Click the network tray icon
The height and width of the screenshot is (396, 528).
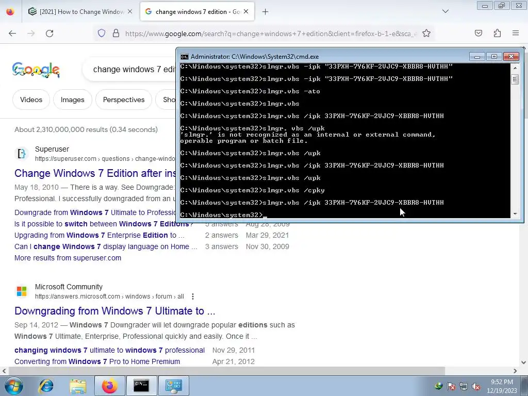point(464,386)
